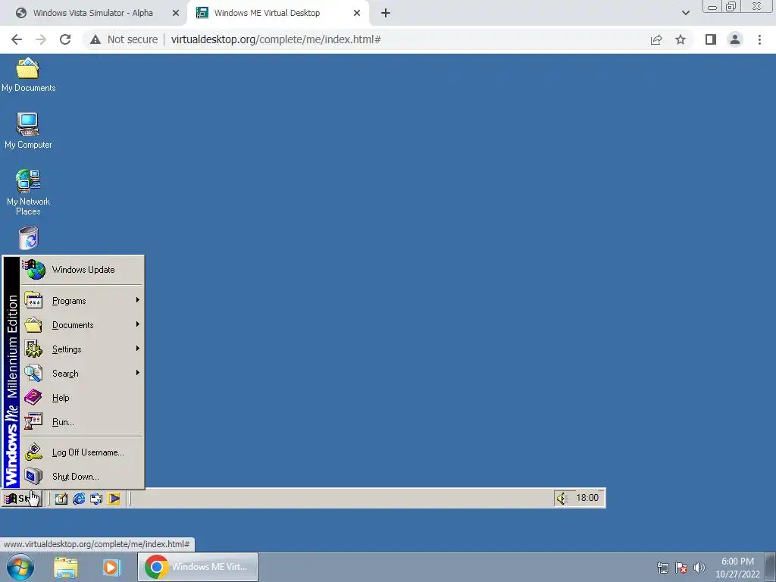The width and height of the screenshot is (776, 582).
Task: Go back in browser history
Action: point(17,39)
